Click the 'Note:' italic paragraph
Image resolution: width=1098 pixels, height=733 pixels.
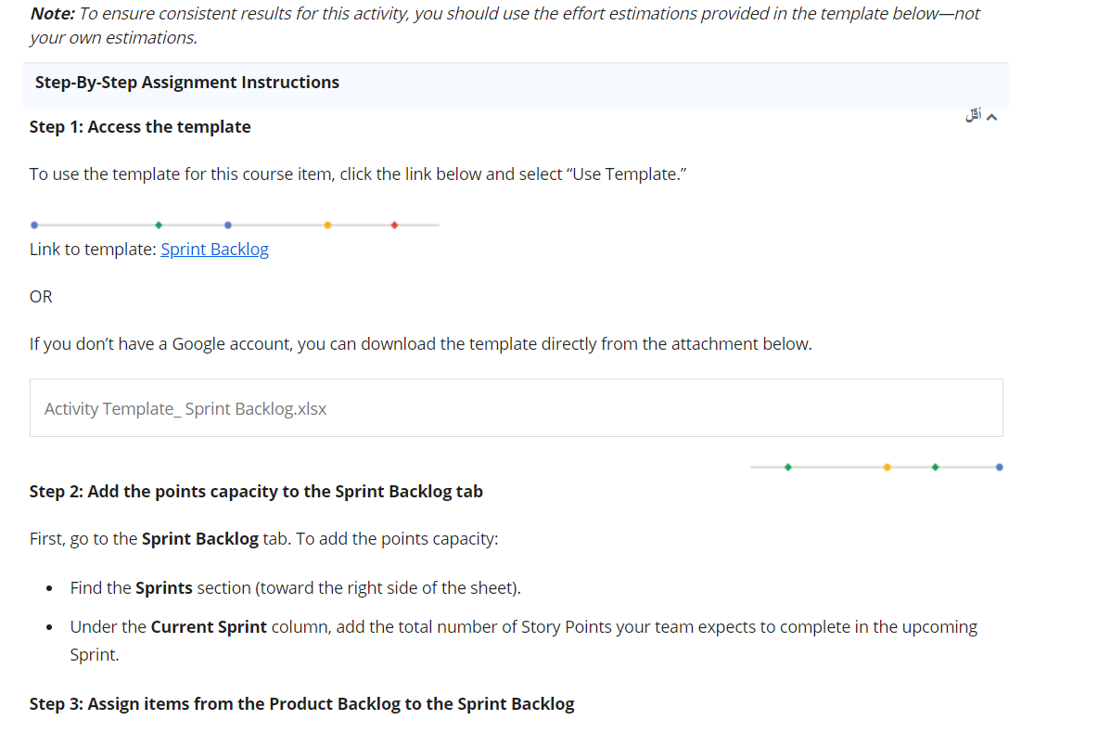click(504, 25)
